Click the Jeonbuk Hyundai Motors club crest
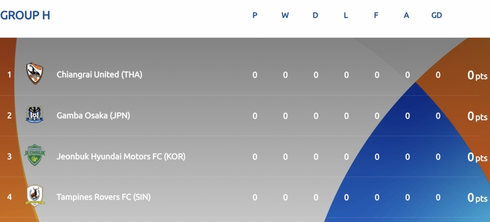 (x=35, y=155)
